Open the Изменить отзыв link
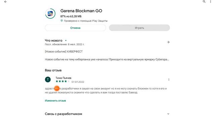This screenshot has width=215, height=121. coord(55,100)
